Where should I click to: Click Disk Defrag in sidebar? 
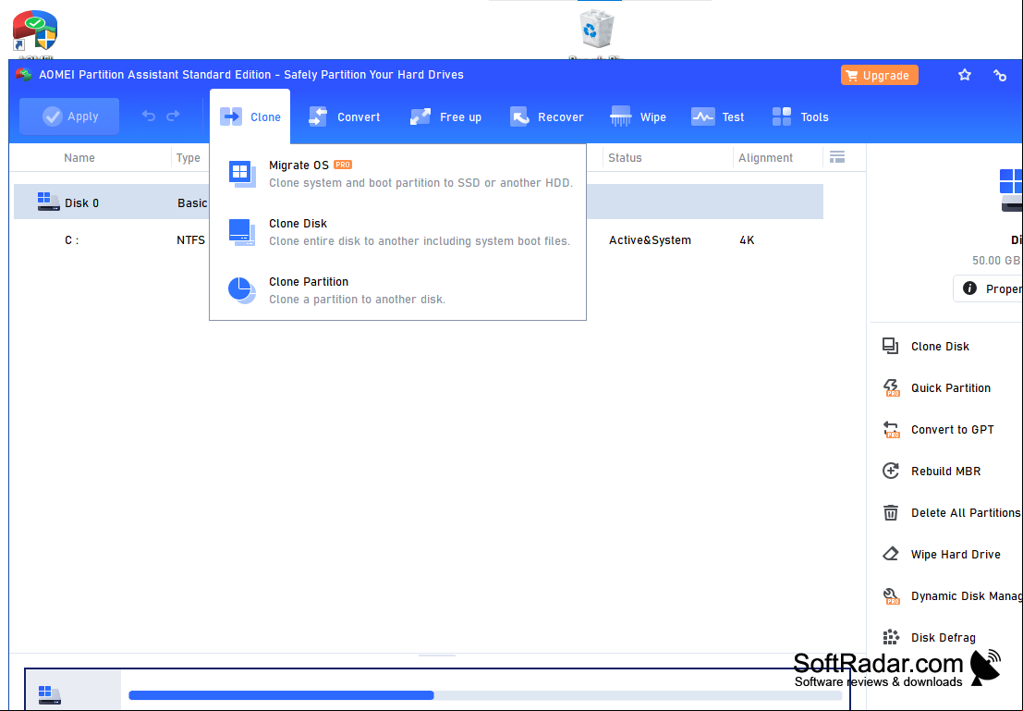(x=944, y=638)
